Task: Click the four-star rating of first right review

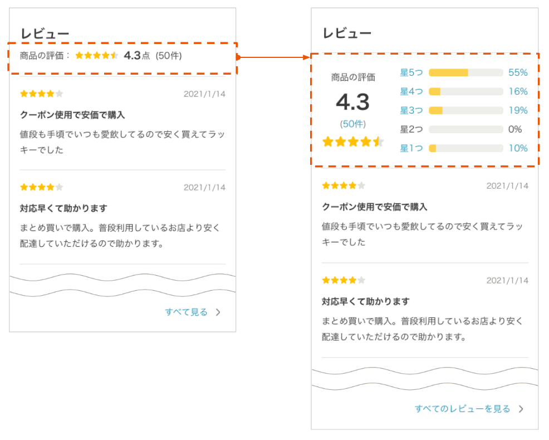Action: pyautogui.click(x=344, y=185)
